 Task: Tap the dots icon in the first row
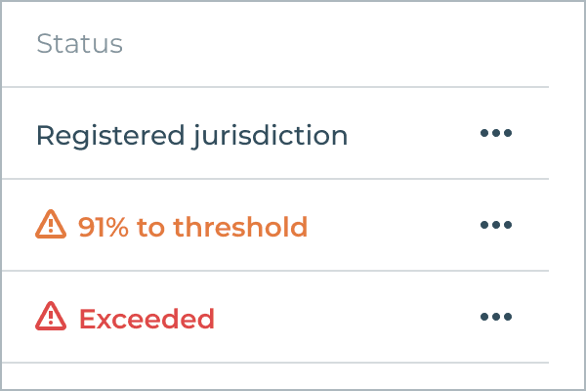click(x=496, y=133)
